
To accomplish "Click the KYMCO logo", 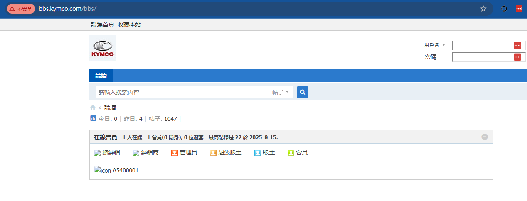I will (103, 48).
